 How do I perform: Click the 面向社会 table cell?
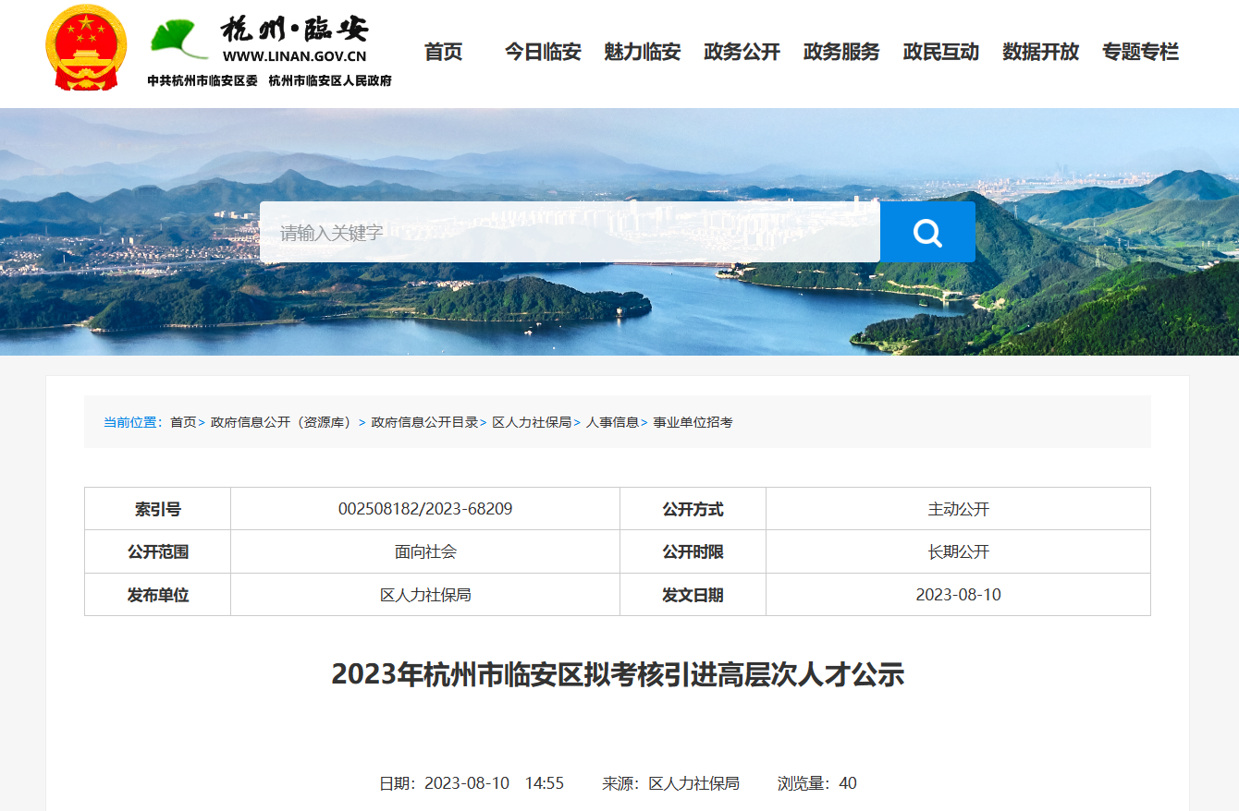tap(425, 552)
